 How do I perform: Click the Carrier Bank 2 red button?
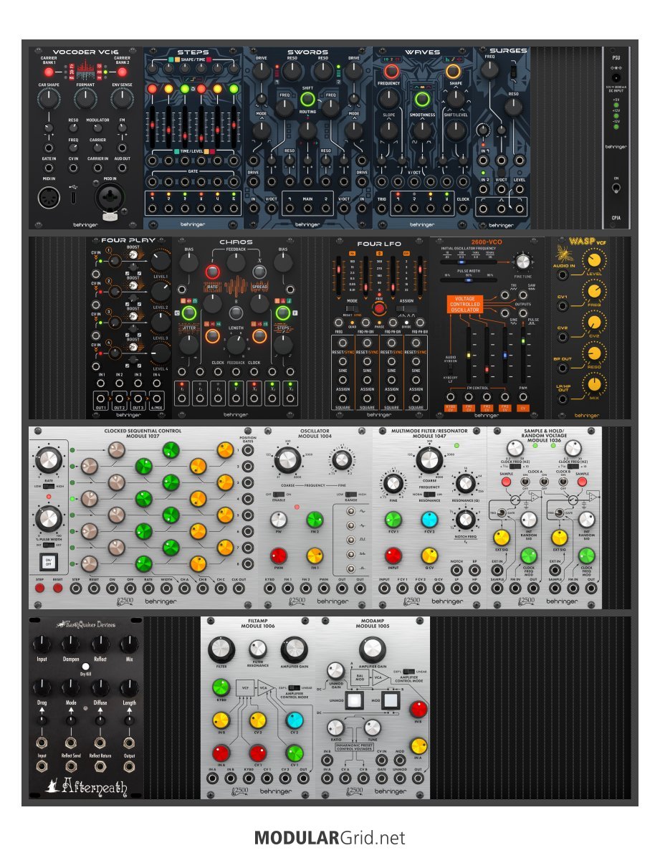click(122, 71)
